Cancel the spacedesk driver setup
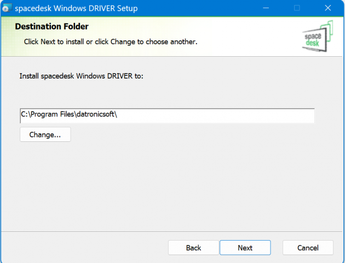 click(308, 248)
